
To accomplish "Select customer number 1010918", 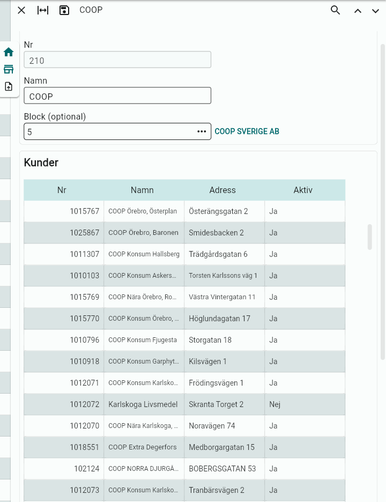I will click(x=85, y=361).
